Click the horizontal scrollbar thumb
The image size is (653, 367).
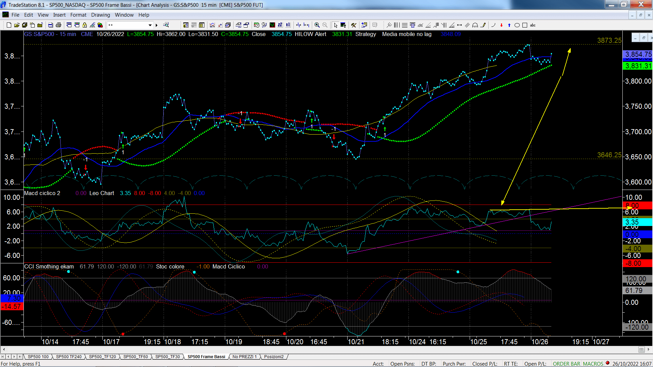(x=641, y=349)
